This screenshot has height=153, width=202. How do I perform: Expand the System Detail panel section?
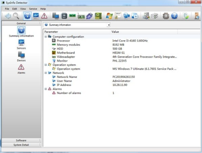point(21,145)
